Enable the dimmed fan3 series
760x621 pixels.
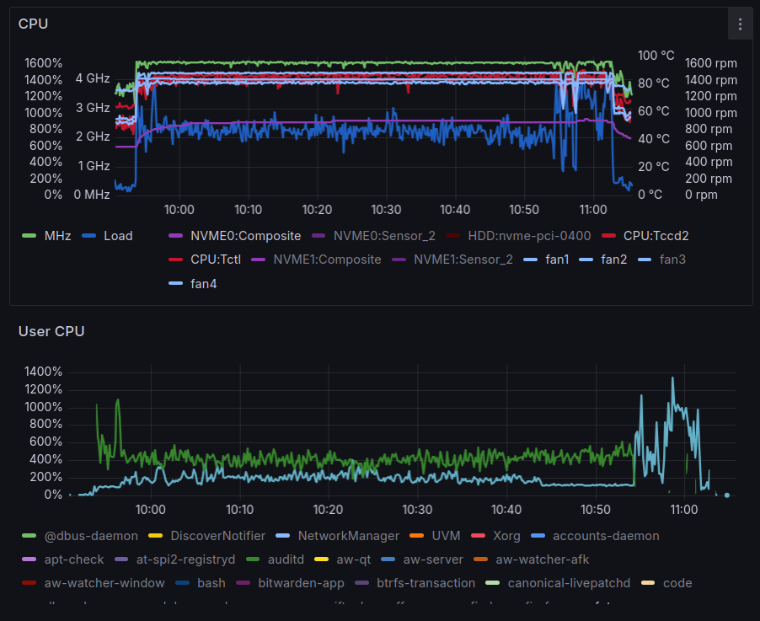click(x=672, y=260)
